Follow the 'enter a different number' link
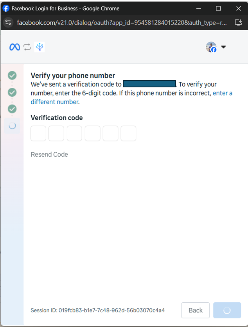The width and height of the screenshot is (248, 327). pyautogui.click(x=131, y=98)
